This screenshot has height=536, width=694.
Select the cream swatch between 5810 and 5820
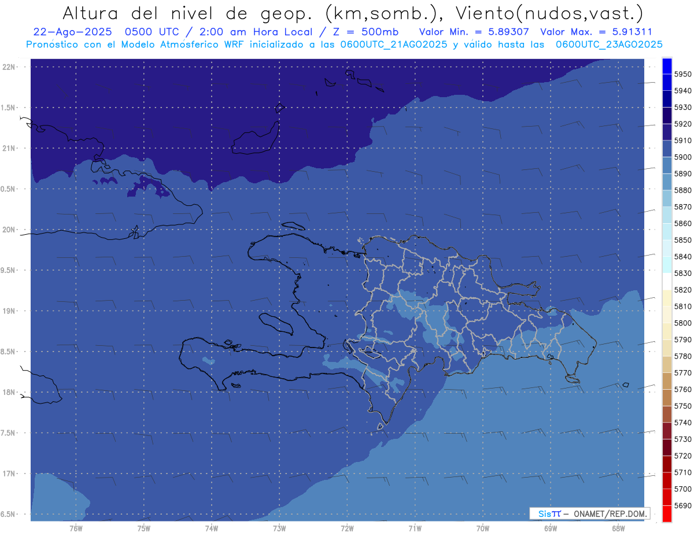tap(667, 298)
